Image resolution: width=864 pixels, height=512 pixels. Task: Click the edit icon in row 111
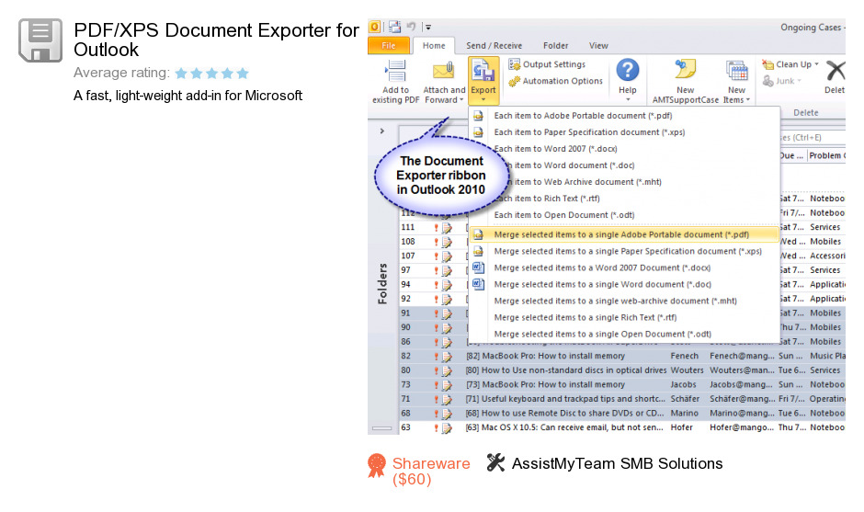447,228
